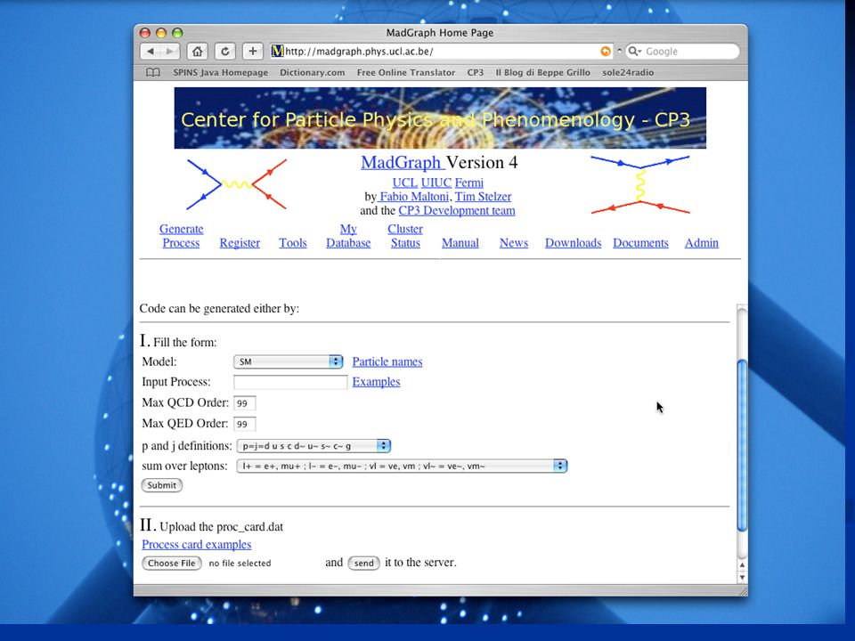Open the Downloads link
Screen dimensions: 855x641
pyautogui.click(x=573, y=243)
